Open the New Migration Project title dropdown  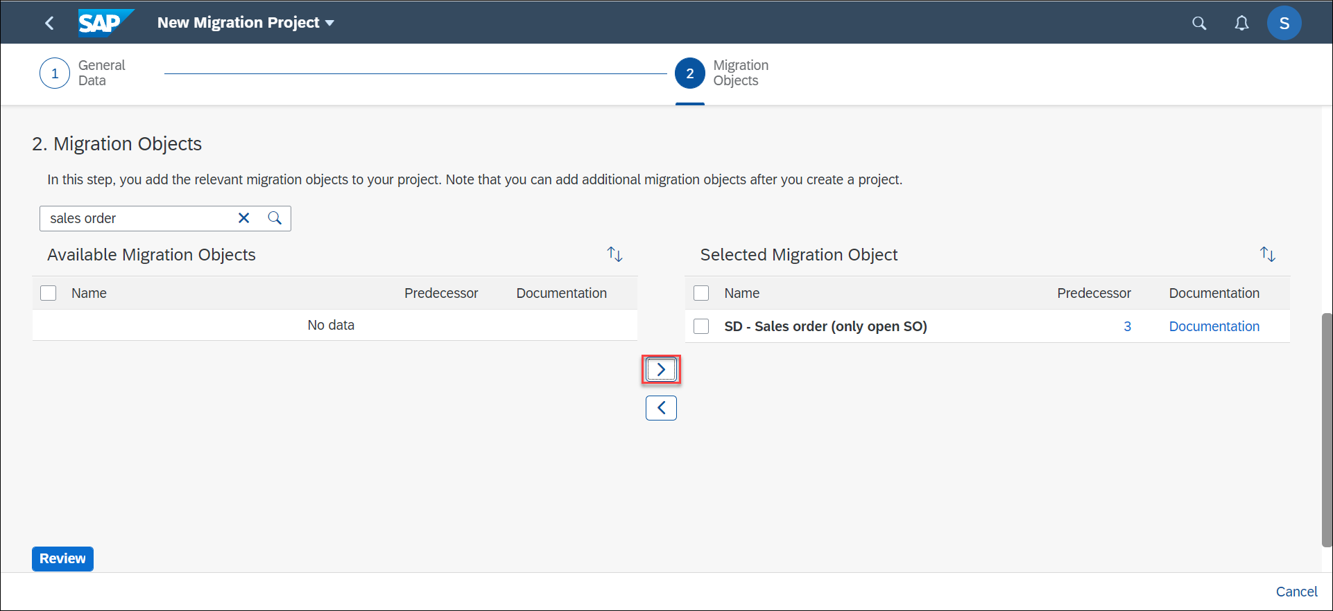point(246,23)
